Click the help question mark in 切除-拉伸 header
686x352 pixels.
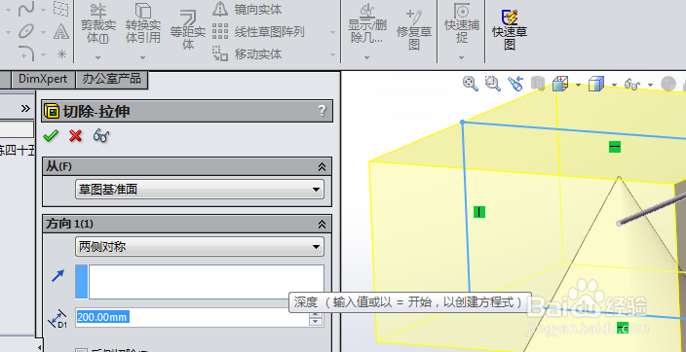322,111
